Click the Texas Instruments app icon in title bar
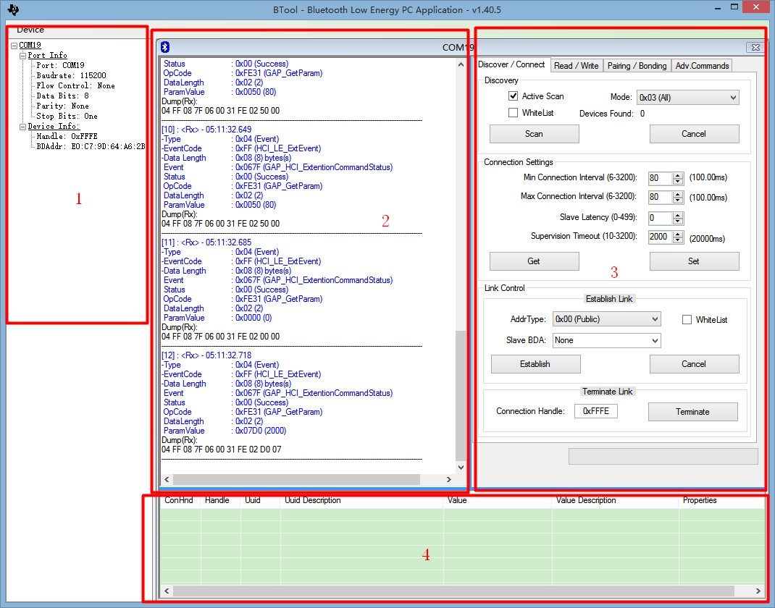 13,9
